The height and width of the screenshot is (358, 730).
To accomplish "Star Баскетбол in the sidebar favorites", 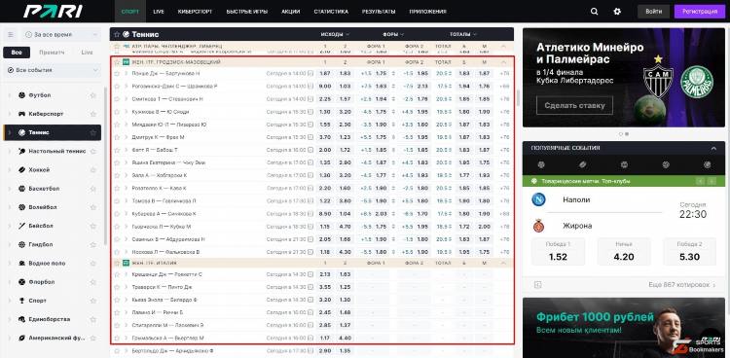I will (93, 189).
